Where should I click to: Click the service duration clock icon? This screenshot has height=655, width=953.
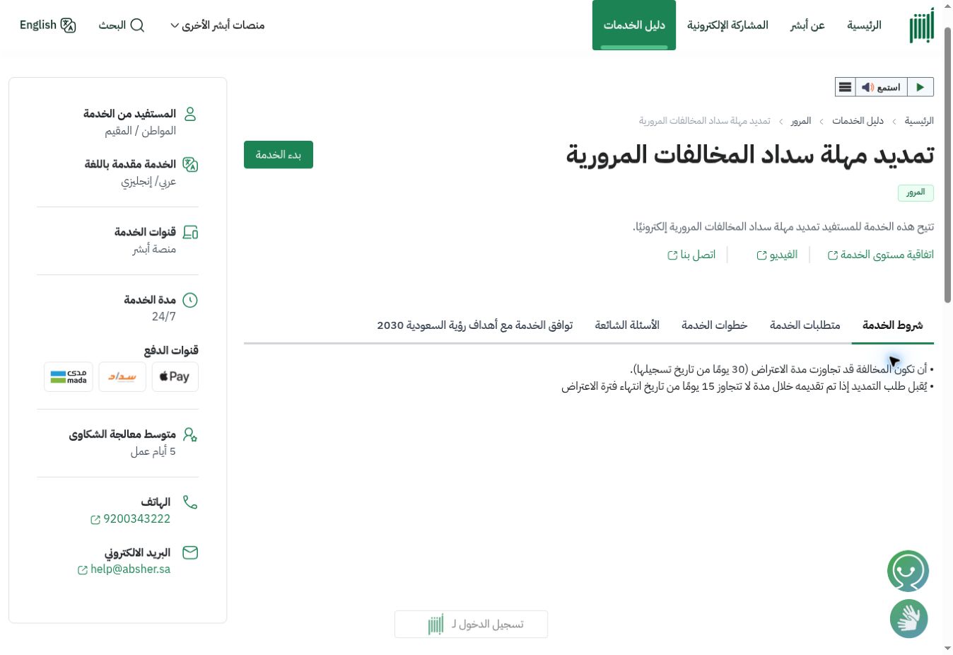[190, 300]
